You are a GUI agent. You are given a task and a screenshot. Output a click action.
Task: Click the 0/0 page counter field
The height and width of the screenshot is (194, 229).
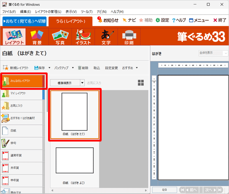pos(164,190)
